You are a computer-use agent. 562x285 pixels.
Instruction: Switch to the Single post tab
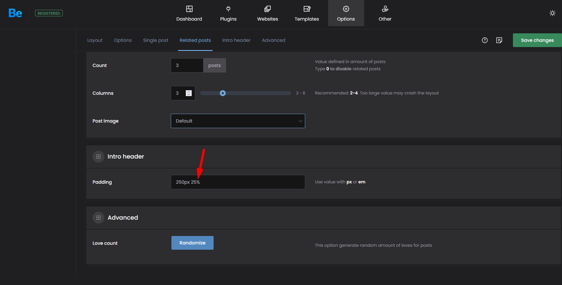[156, 40]
